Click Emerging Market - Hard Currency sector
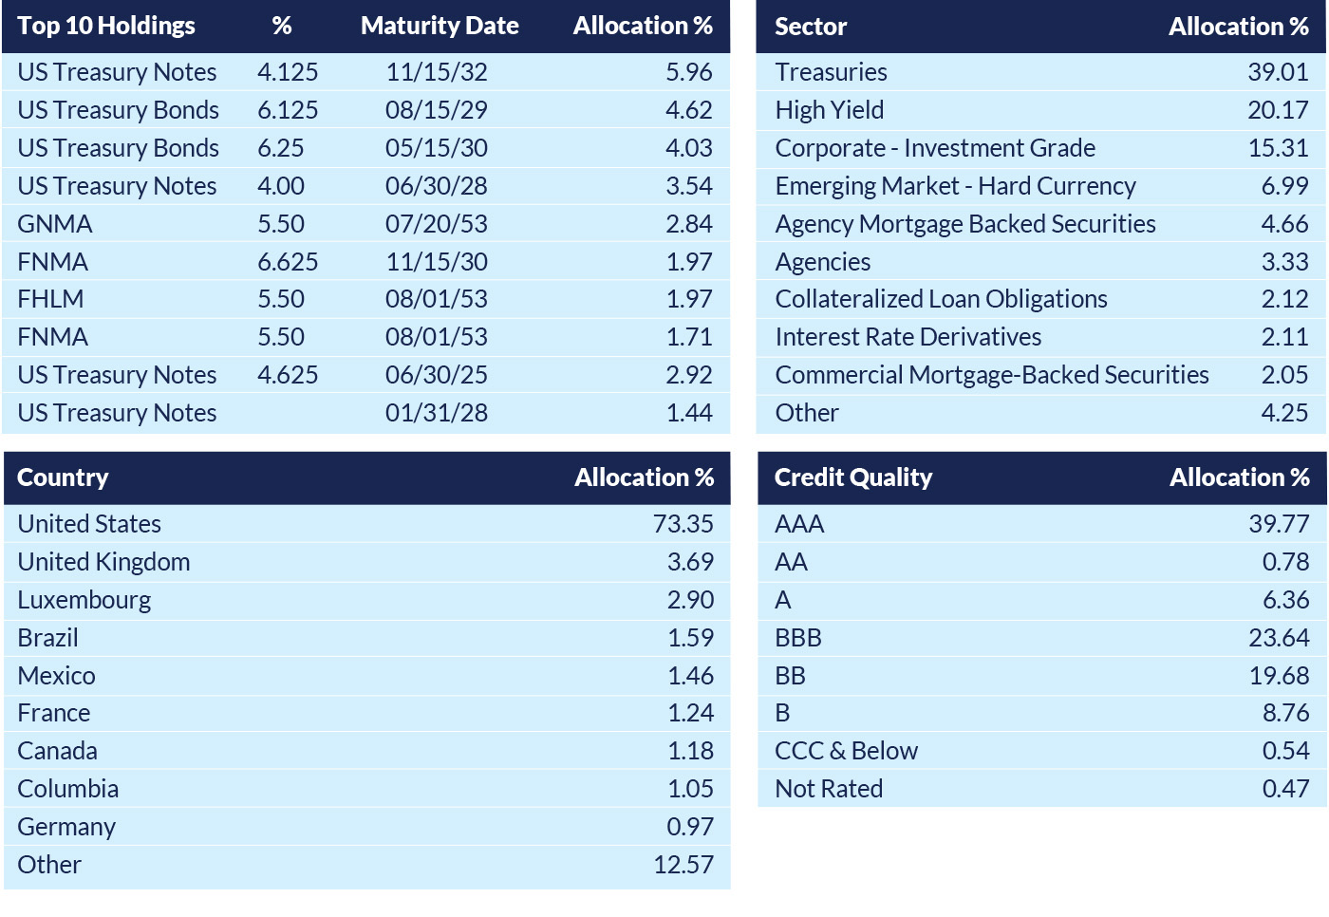The width and height of the screenshot is (1329, 917). (955, 186)
